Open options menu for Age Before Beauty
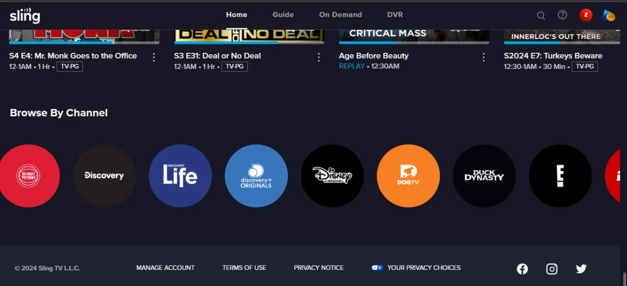Image resolution: width=627 pixels, height=286 pixels. click(483, 57)
